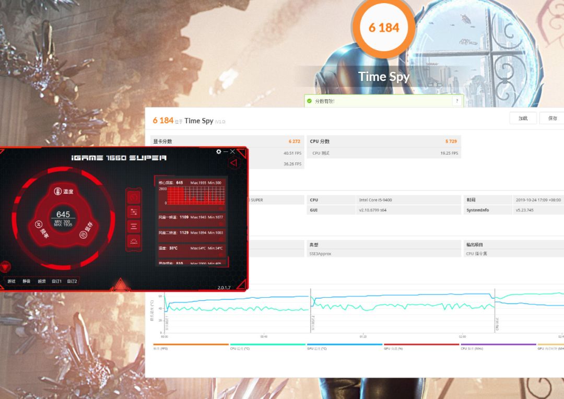Click the green check icon beside 分数有效
564x399 pixels.
coord(309,101)
